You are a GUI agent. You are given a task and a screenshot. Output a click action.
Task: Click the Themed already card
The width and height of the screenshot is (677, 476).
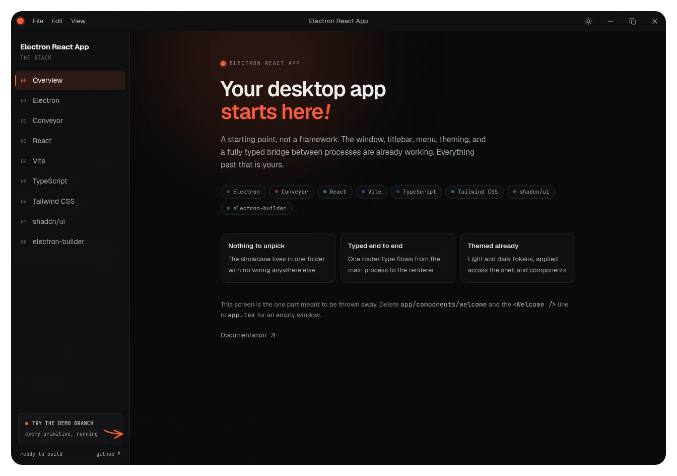[518, 258]
